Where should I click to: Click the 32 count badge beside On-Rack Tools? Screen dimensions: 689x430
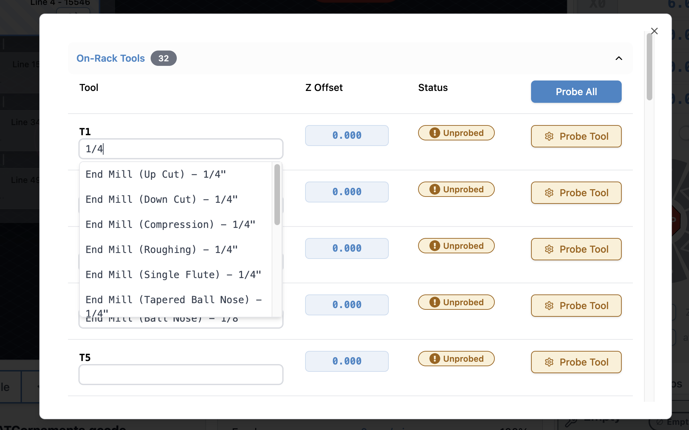164,58
